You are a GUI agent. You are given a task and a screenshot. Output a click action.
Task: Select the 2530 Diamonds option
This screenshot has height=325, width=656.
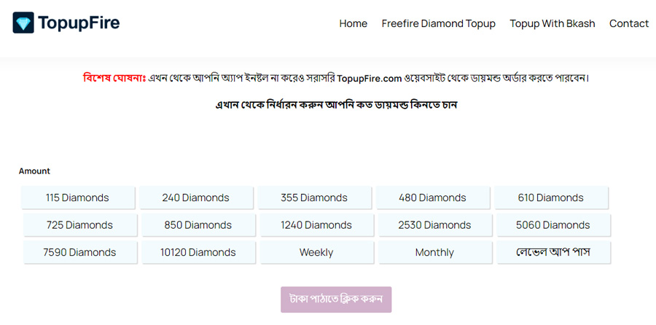pyautogui.click(x=435, y=225)
